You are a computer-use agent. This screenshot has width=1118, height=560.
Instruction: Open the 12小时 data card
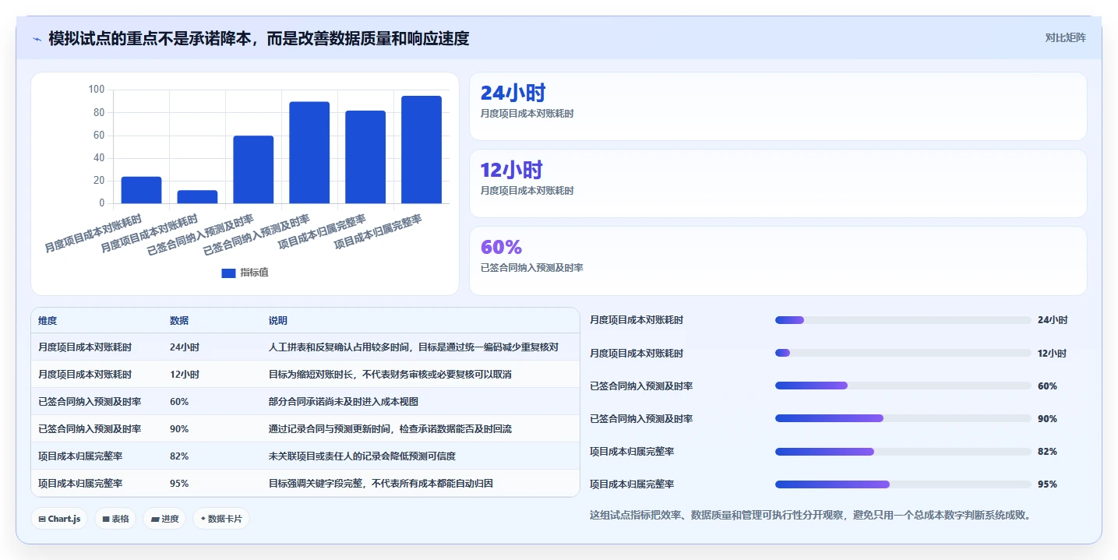[778, 183]
